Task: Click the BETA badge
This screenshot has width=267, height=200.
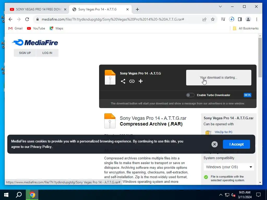Action: (x=247, y=95)
